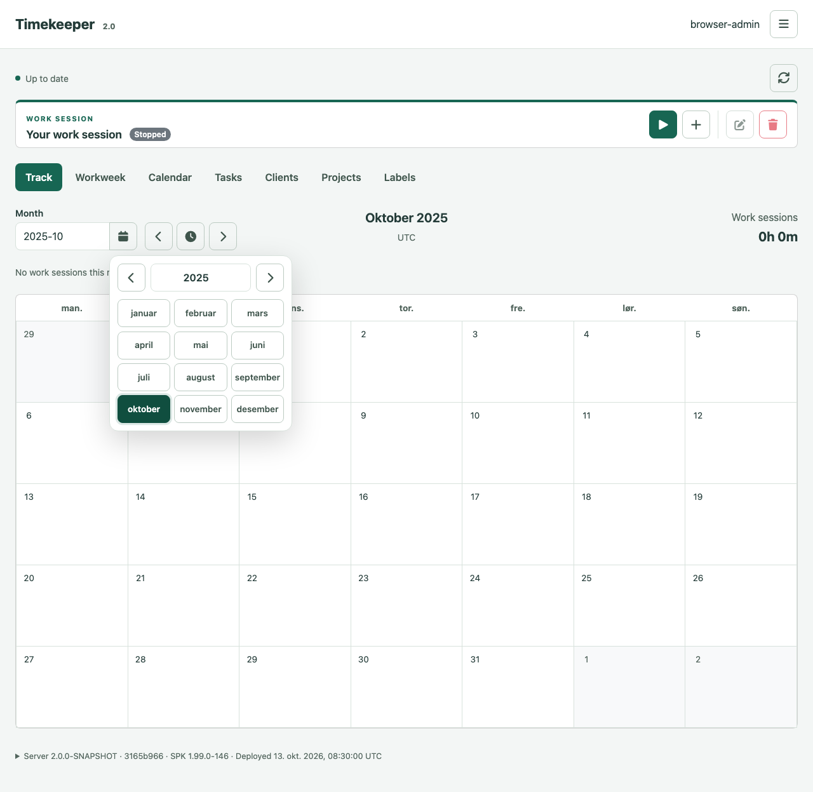Start the work session timer

point(662,124)
